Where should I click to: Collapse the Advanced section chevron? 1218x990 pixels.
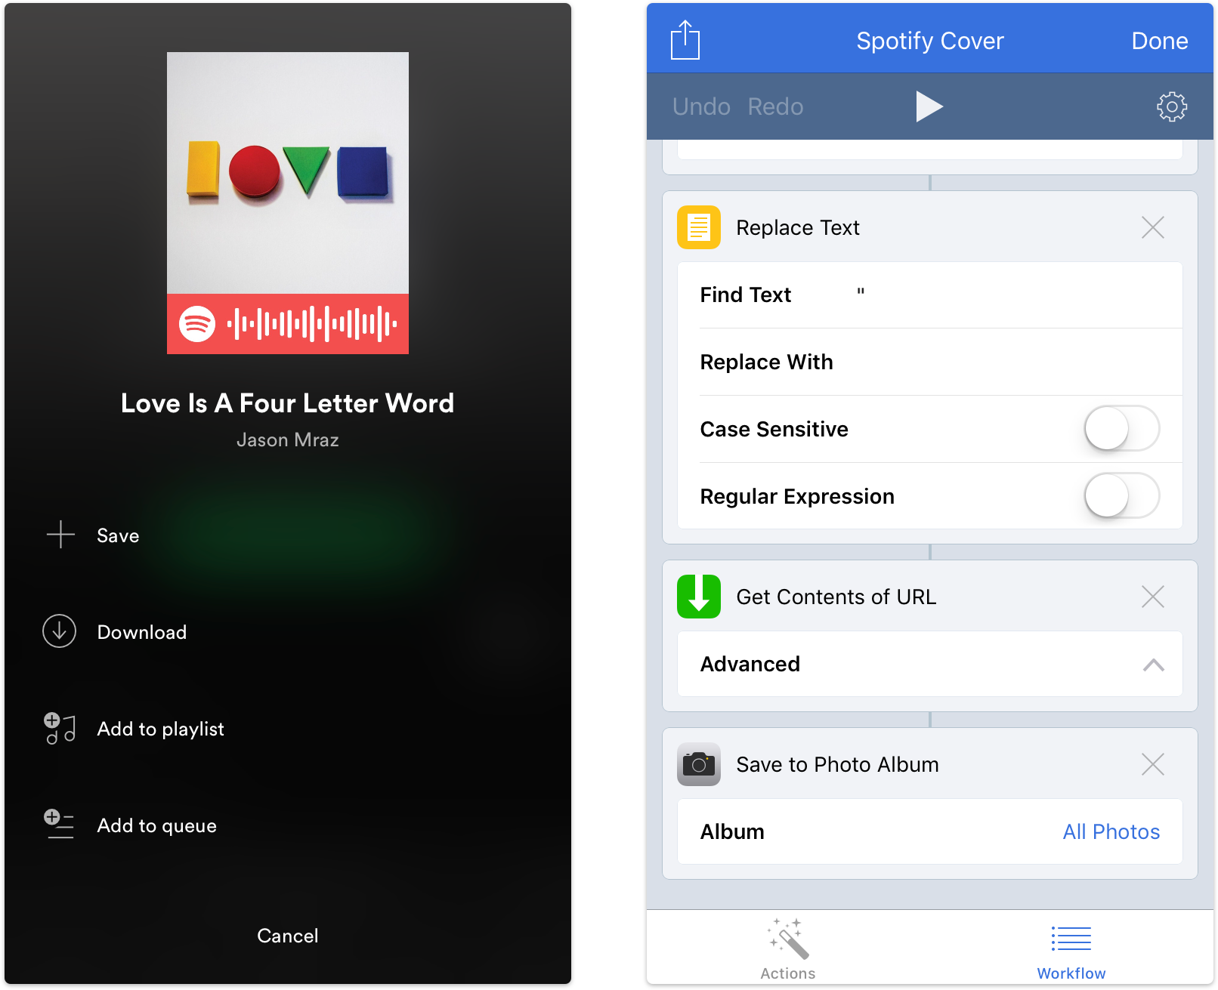(1154, 665)
